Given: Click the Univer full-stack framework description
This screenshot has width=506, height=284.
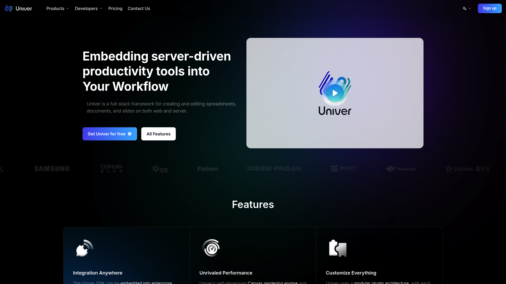Looking at the screenshot, I should (161, 108).
